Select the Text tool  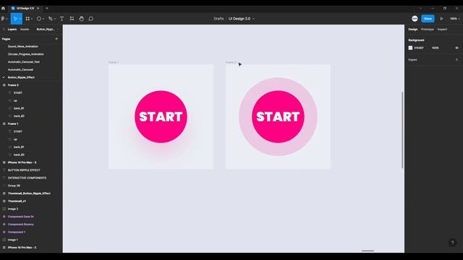(61, 19)
